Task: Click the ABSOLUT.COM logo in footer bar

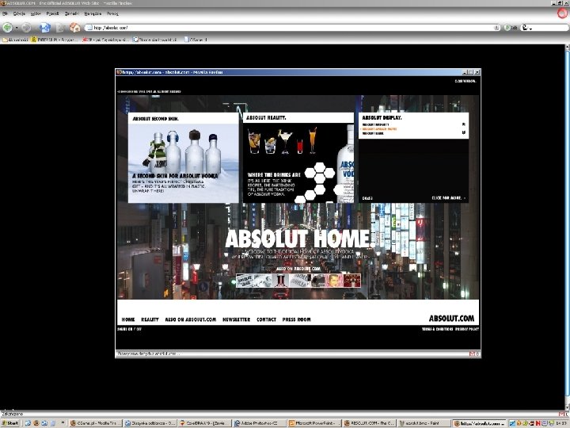Action: (451, 319)
